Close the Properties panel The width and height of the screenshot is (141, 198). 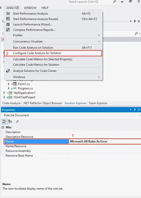[x=139, y=110]
